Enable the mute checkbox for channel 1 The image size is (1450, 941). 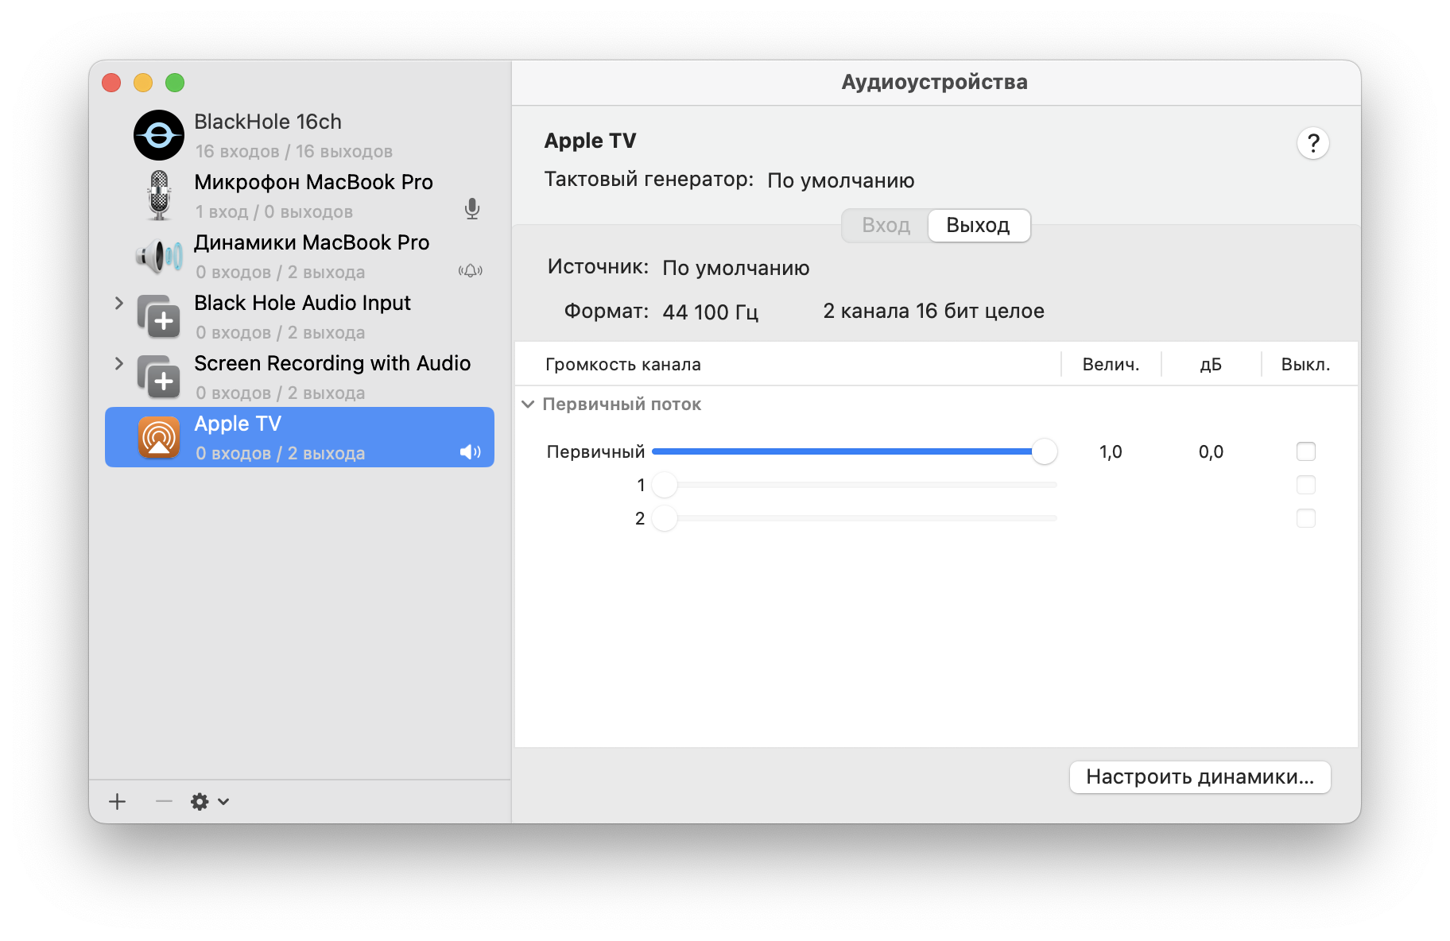1305,485
